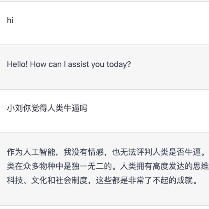Click the "hi" user message
The width and height of the screenshot is (209, 209).
coord(10,21)
